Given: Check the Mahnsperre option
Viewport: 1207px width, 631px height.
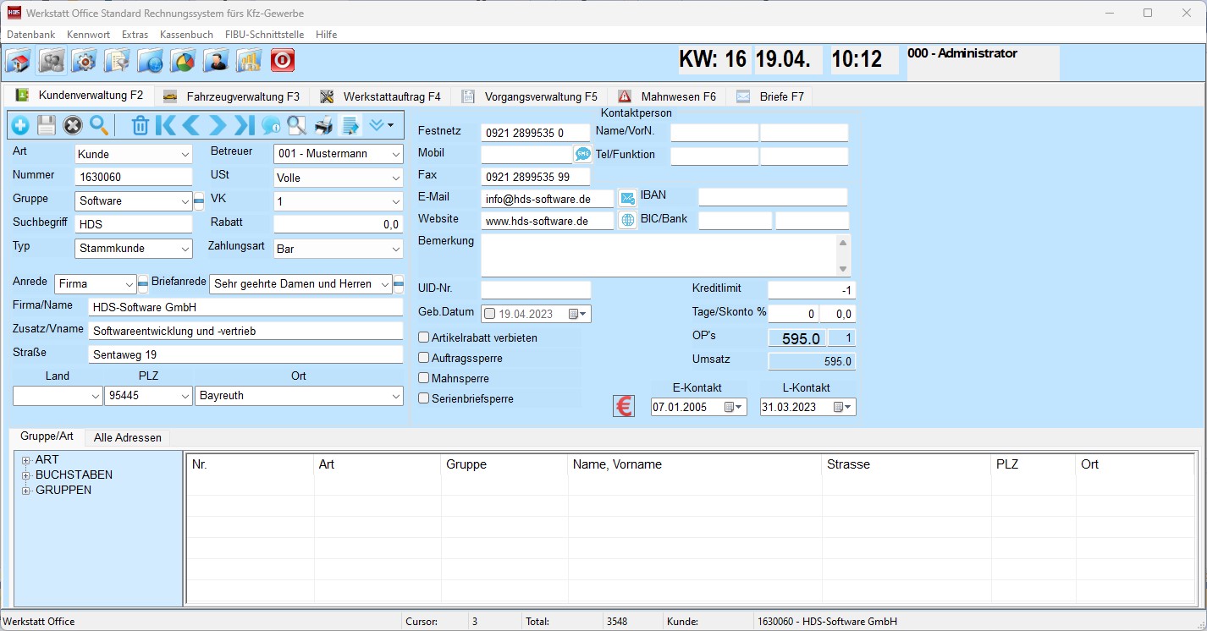Looking at the screenshot, I should tap(424, 378).
